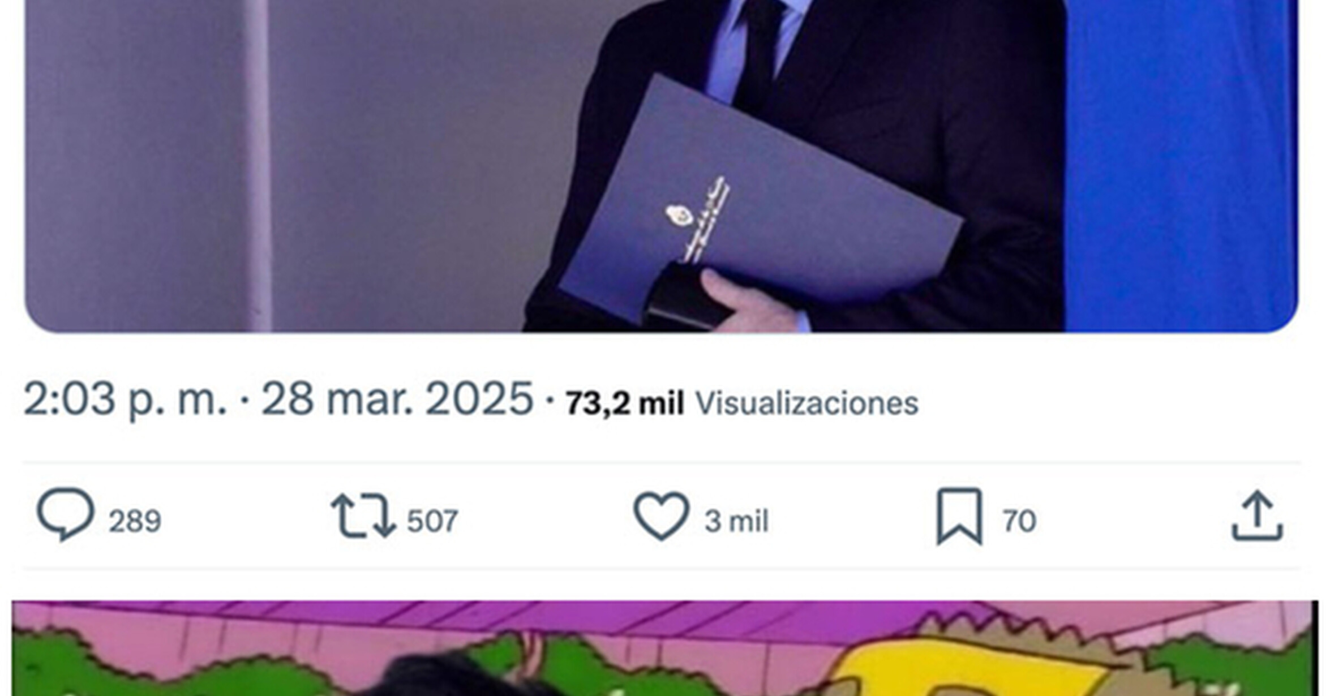Open the 73,2 mil view count
The image size is (1330, 696).
[x=625, y=404]
